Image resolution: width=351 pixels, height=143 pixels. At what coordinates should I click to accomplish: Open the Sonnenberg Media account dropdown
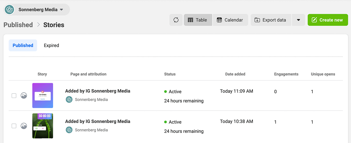coord(37,10)
